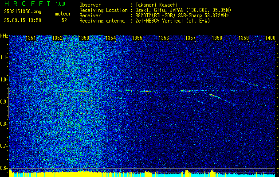Image resolution: width=279 pixels, height=177 pixels.
Task: Click the 1.1 kHz frequency label
Action: pyautogui.click(x=3, y=58)
